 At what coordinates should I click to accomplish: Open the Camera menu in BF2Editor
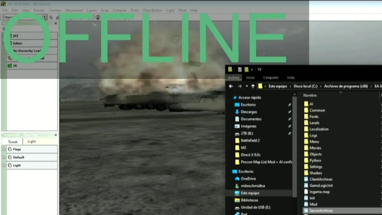(x=55, y=10)
